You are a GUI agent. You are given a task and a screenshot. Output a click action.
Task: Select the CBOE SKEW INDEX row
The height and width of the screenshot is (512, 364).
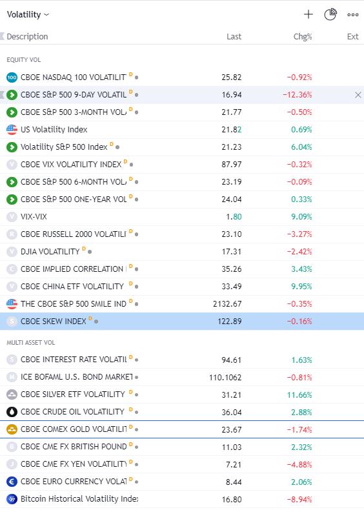(x=182, y=322)
